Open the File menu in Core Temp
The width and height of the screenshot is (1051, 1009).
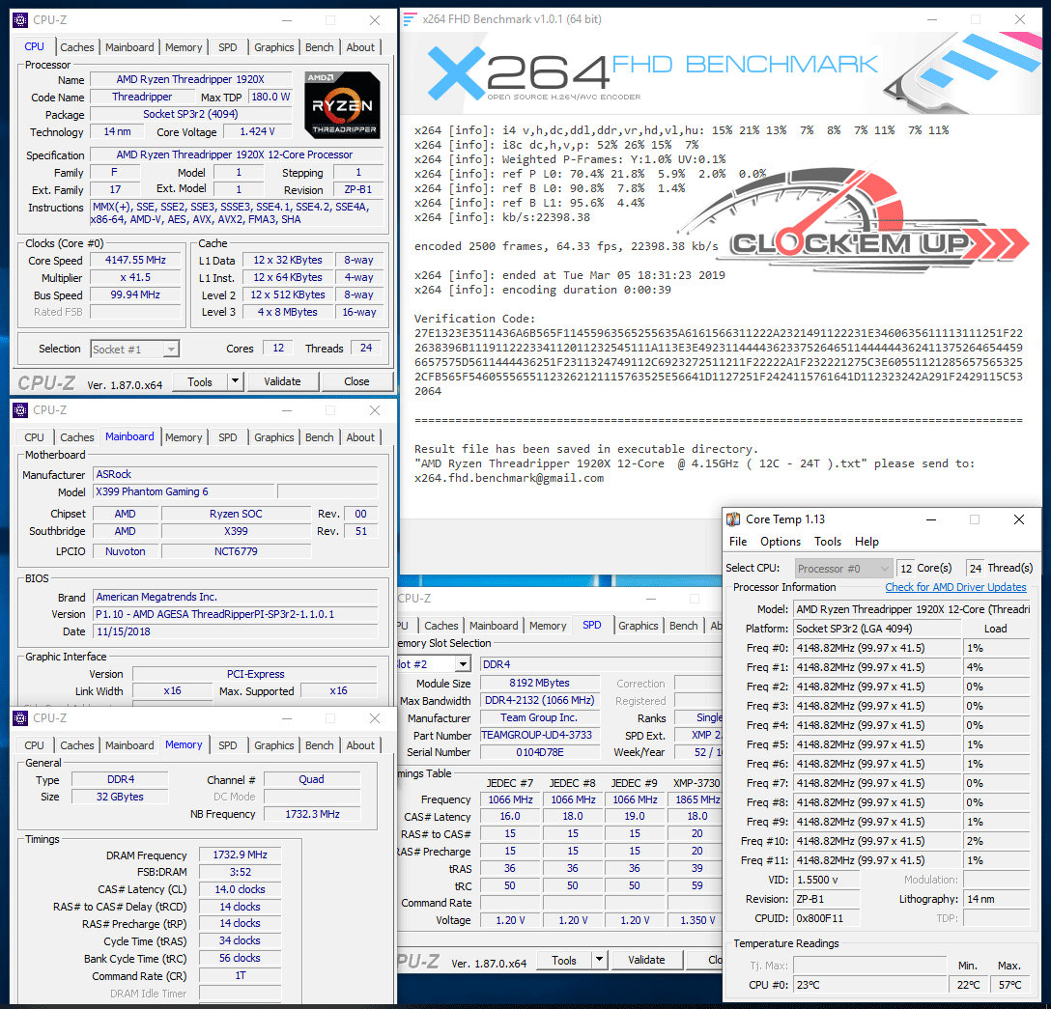[x=738, y=542]
